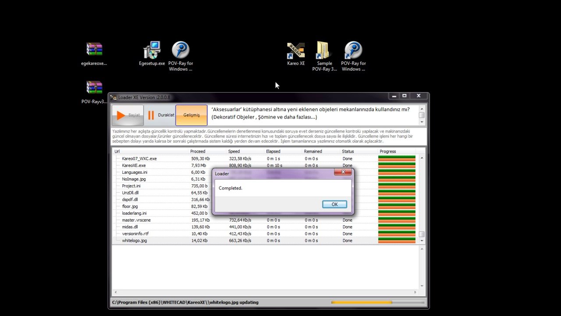Click the lower pane vertical scroll down arrow

pos(422,287)
